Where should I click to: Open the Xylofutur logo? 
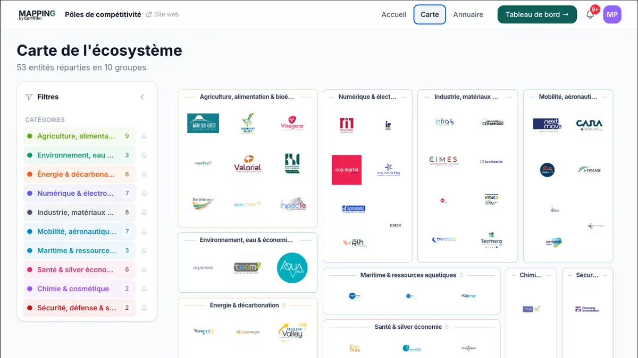click(x=203, y=204)
